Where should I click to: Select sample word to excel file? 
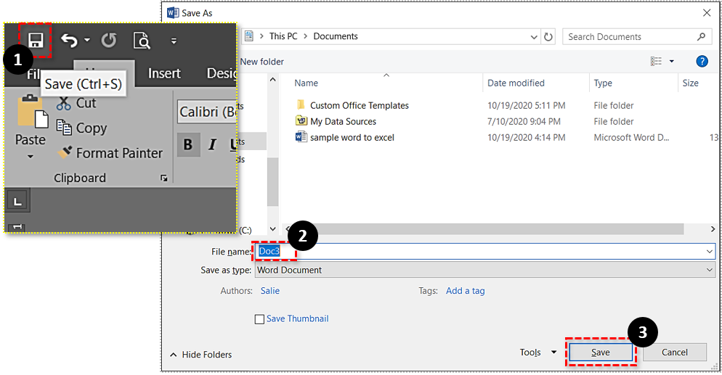point(352,137)
